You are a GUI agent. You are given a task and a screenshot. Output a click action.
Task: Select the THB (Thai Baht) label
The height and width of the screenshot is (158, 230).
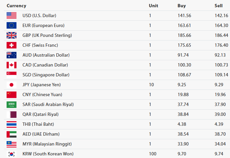click(38, 124)
